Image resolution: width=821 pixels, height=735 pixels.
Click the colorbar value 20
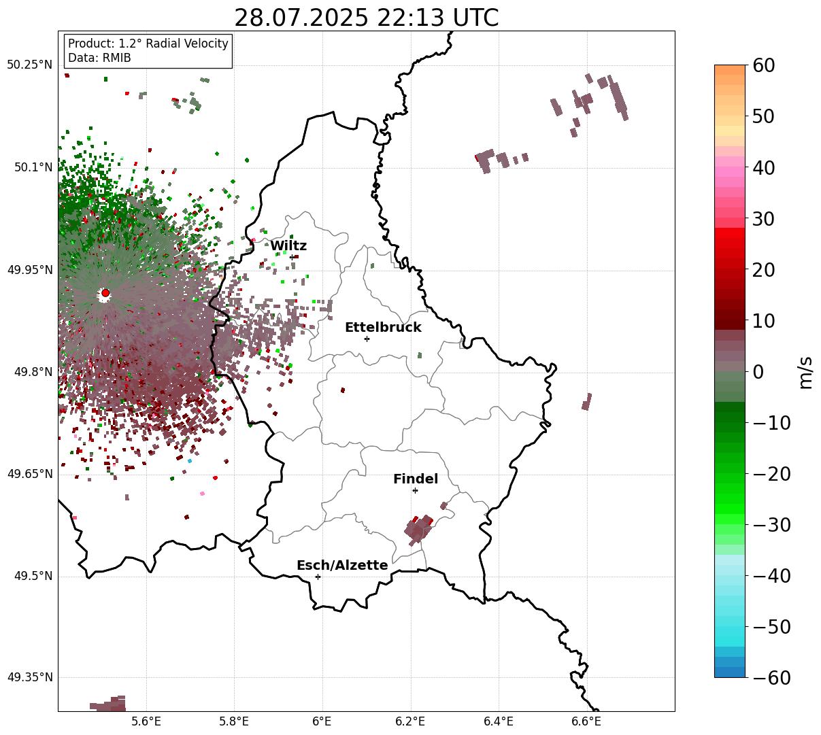(765, 270)
